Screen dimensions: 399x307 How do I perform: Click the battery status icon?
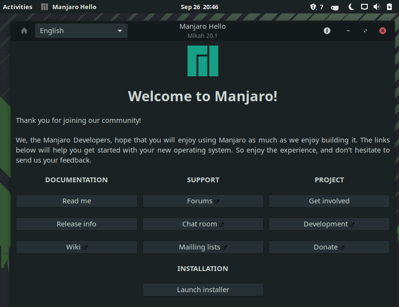coord(389,7)
